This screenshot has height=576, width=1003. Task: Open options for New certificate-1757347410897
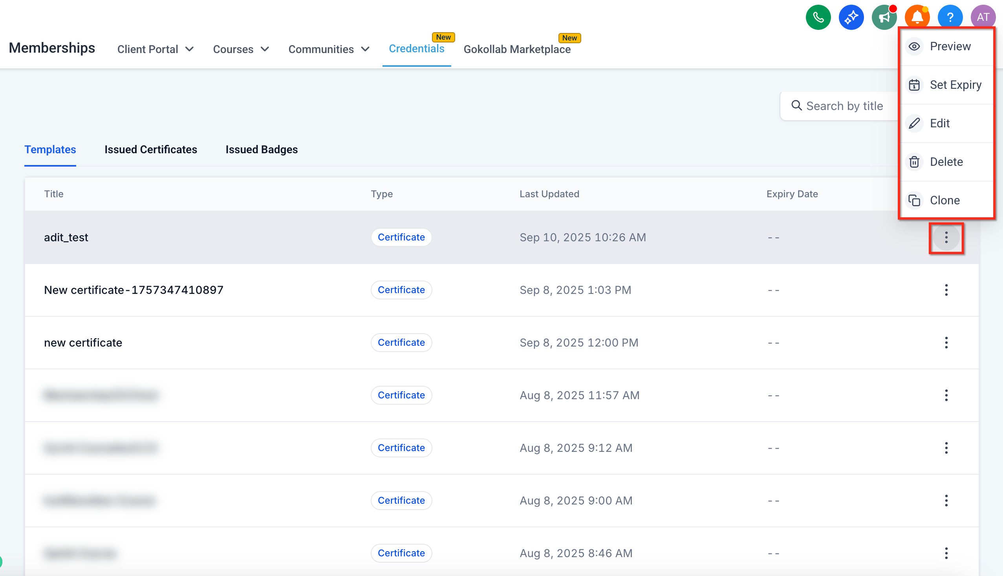tap(946, 290)
